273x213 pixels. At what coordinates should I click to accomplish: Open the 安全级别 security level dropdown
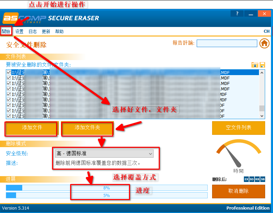click(x=104, y=154)
